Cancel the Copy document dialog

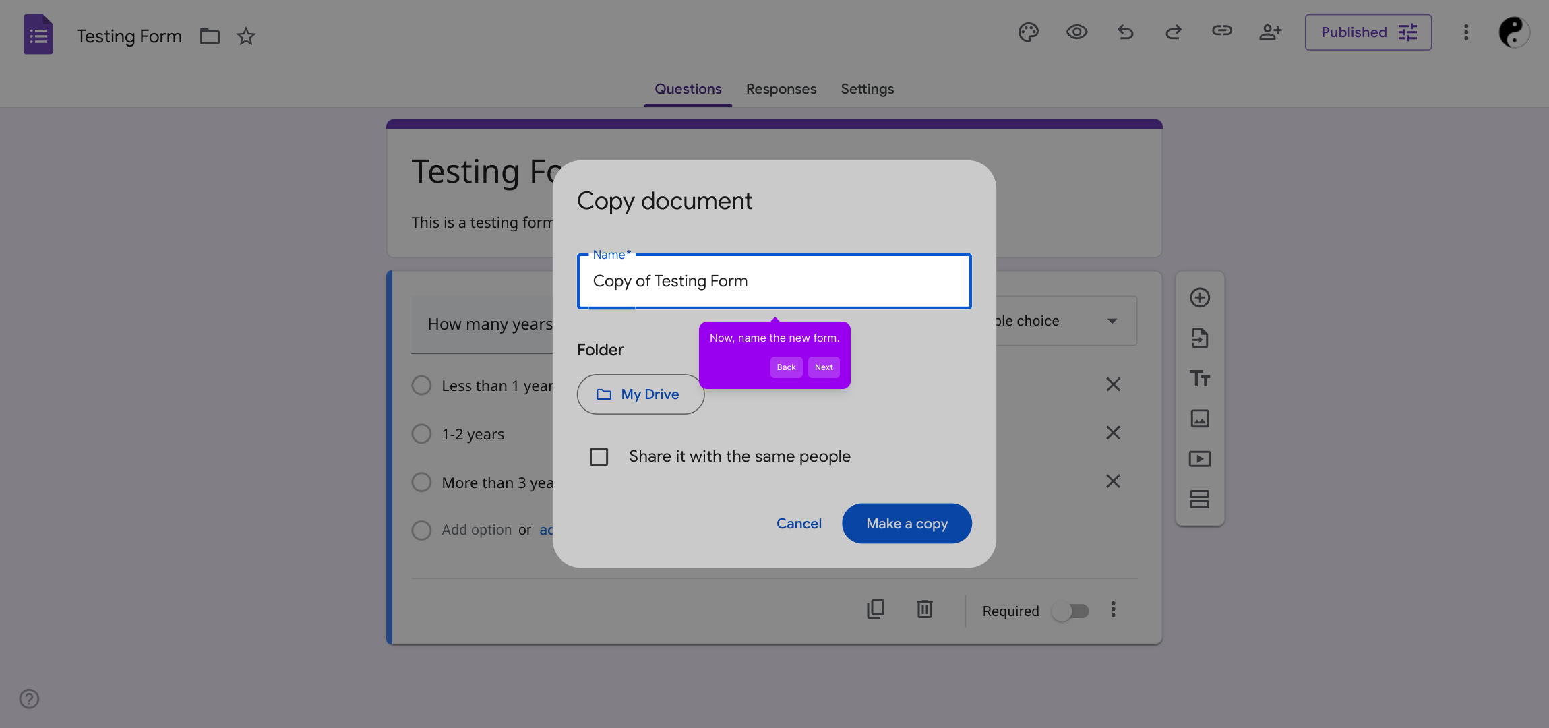click(x=799, y=524)
